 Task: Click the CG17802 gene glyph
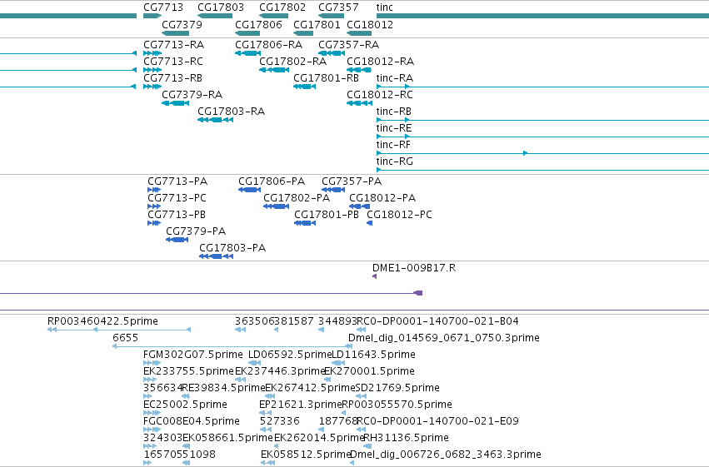click(x=273, y=16)
